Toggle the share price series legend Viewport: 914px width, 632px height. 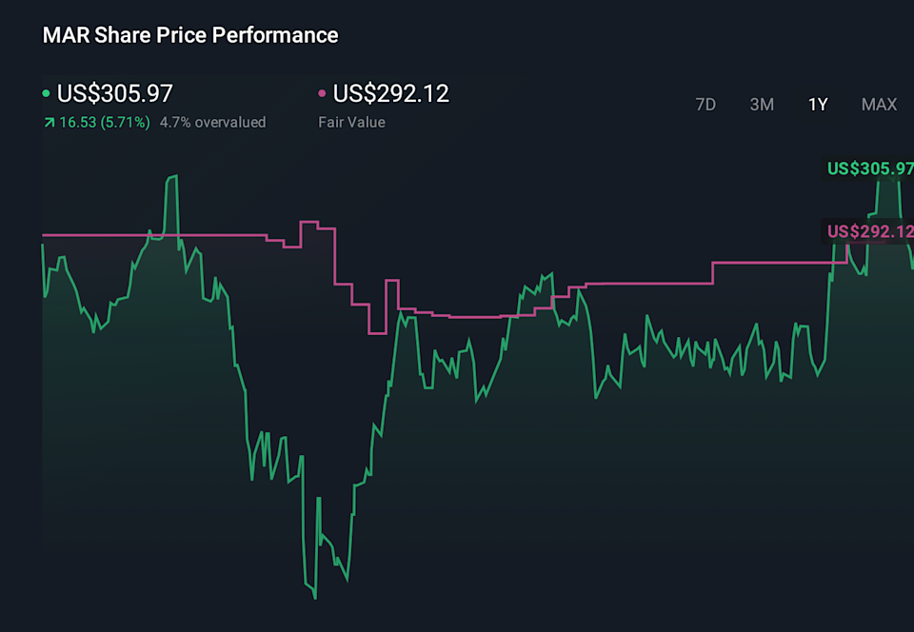[114, 94]
